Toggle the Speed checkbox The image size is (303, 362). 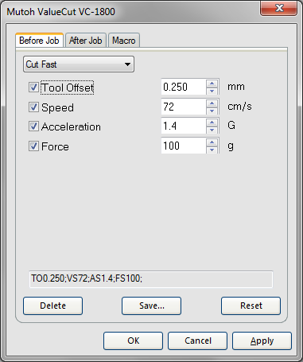[33, 107]
